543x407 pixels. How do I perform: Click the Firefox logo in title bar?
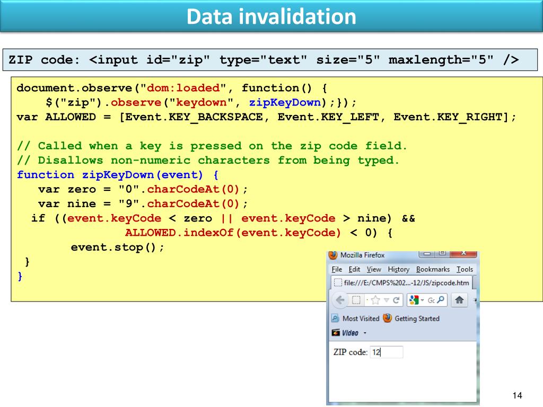coord(333,255)
